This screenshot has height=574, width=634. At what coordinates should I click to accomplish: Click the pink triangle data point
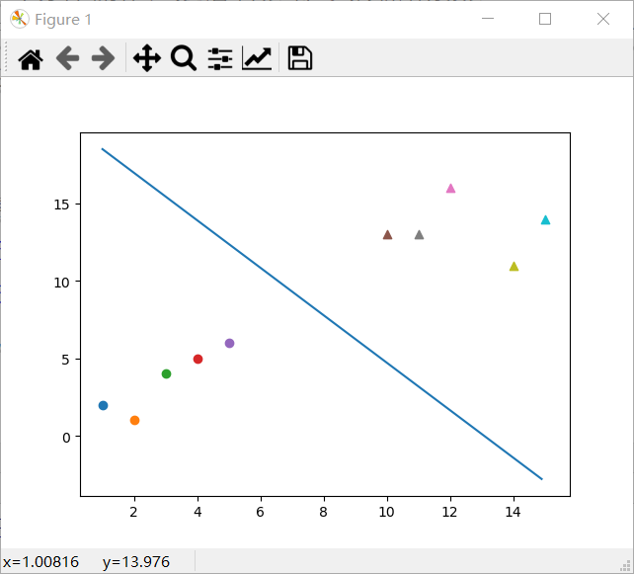tap(450, 188)
